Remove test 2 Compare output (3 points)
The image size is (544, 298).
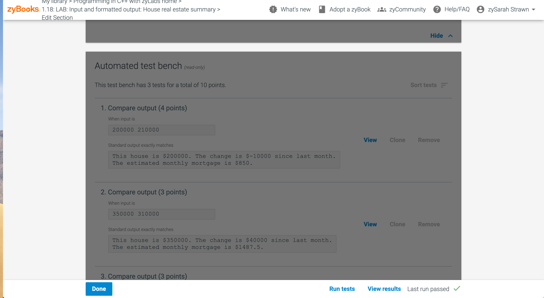point(429,224)
